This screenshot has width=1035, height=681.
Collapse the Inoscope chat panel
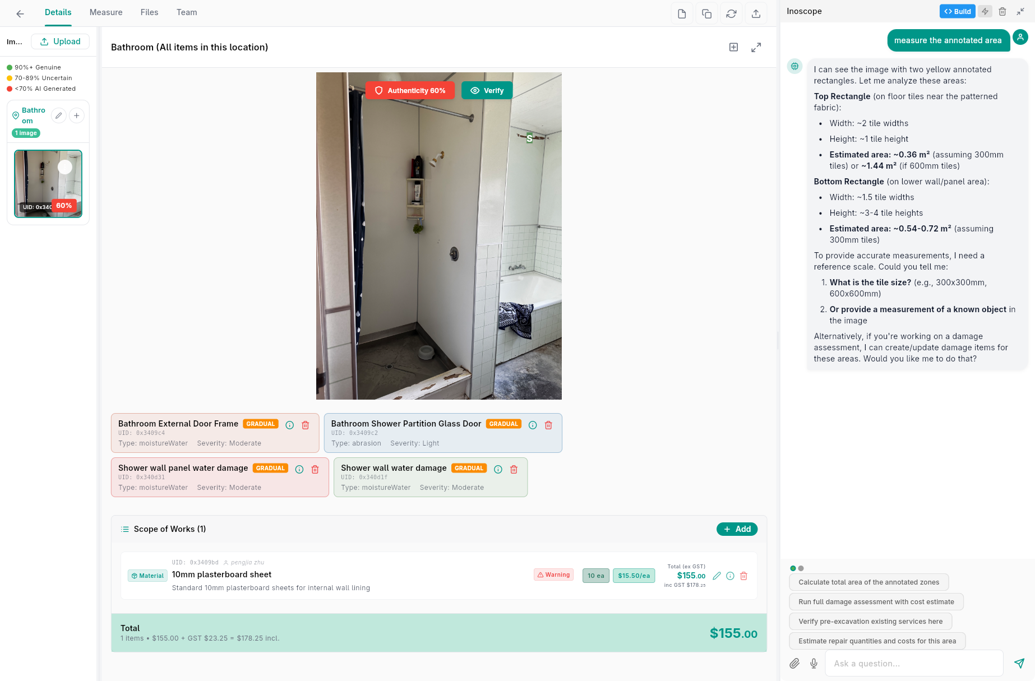[1020, 11]
